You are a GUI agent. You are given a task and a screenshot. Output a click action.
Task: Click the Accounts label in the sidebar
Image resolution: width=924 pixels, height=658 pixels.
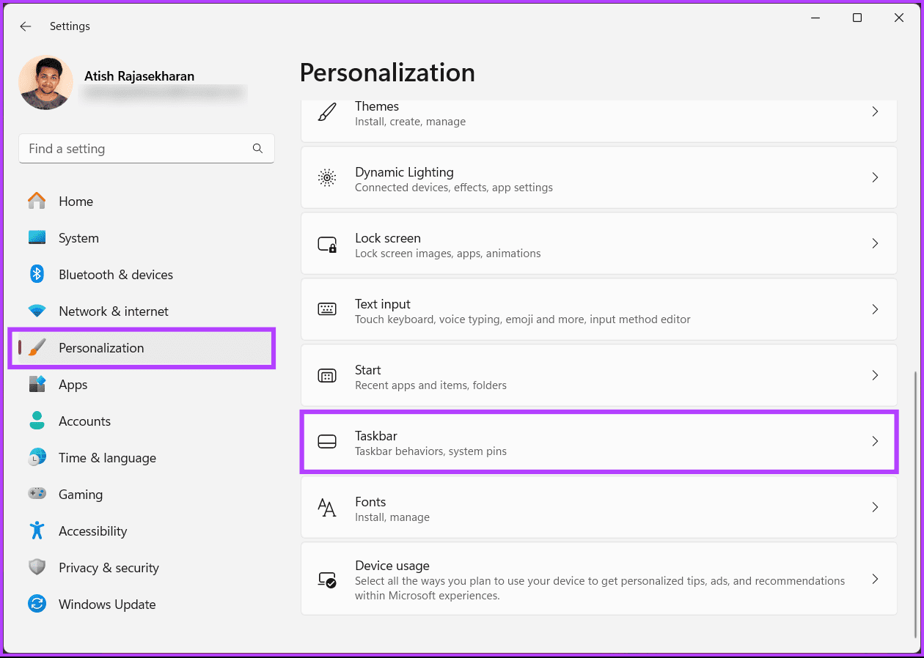click(84, 421)
